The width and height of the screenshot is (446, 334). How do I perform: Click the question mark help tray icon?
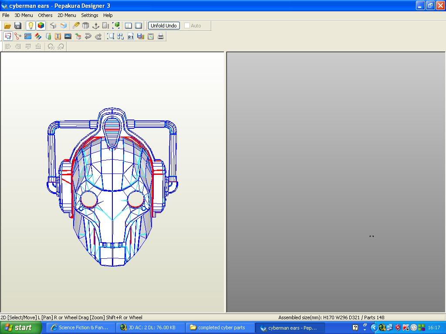coord(355,328)
